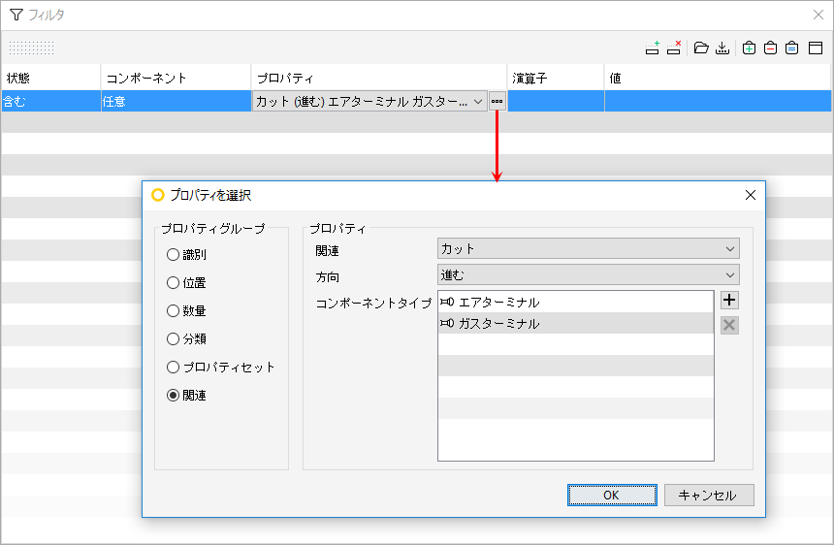Add a new filter row
Screen dimensions: 834x545
(652, 48)
